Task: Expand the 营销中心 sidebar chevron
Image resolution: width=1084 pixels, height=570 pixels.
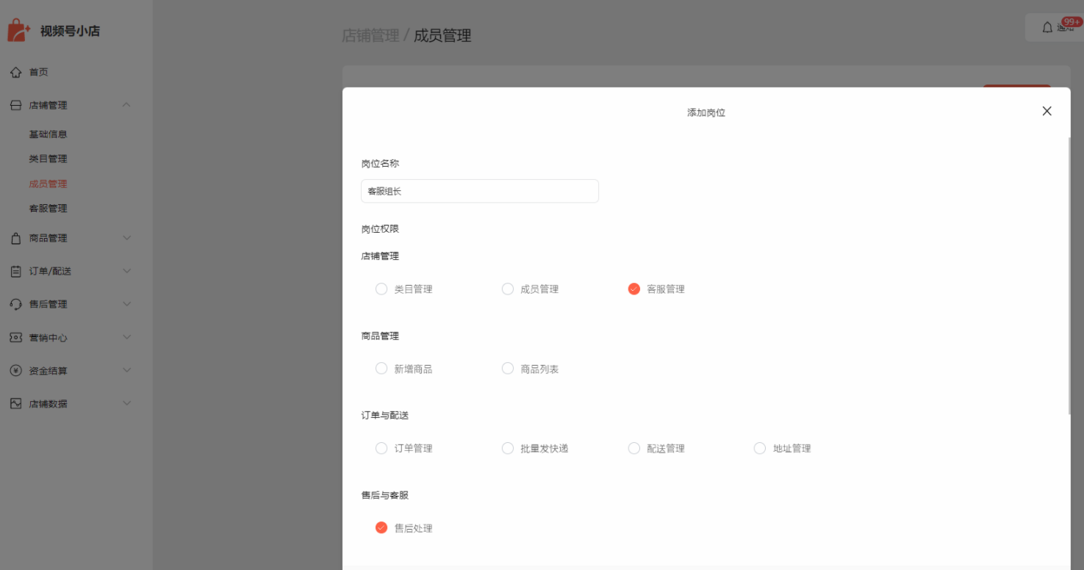Action: pos(126,337)
